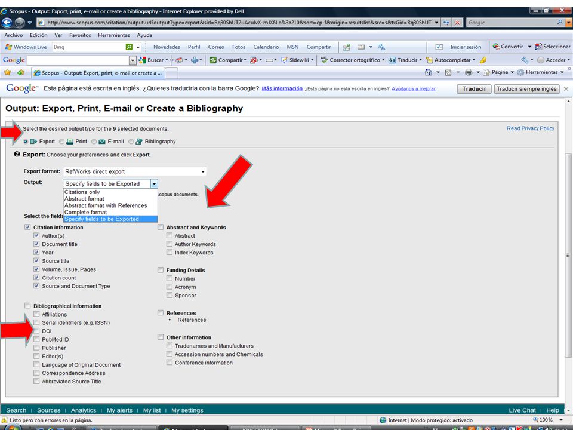The image size is (573, 430).
Task: Click the Sidewiki icon on Google toolbar
Action: [x=284, y=60]
